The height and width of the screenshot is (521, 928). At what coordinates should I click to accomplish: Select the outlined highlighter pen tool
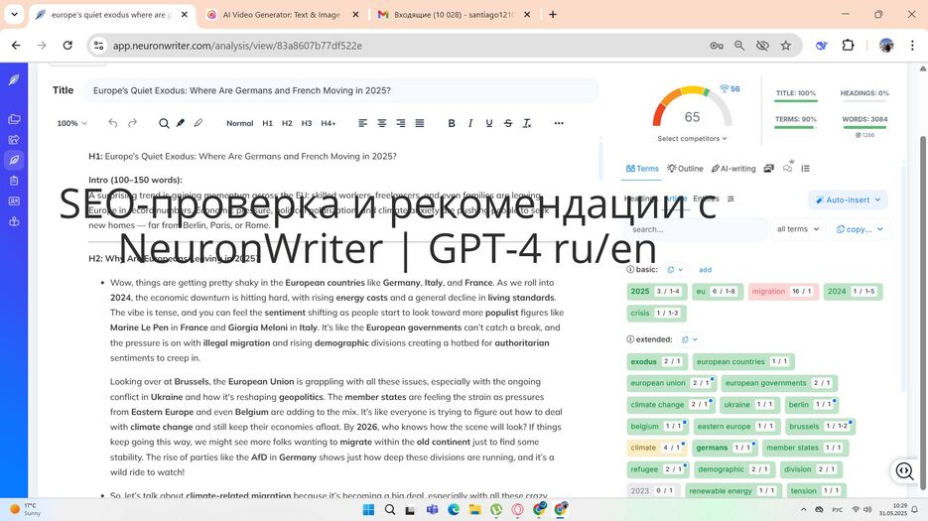coord(199,123)
